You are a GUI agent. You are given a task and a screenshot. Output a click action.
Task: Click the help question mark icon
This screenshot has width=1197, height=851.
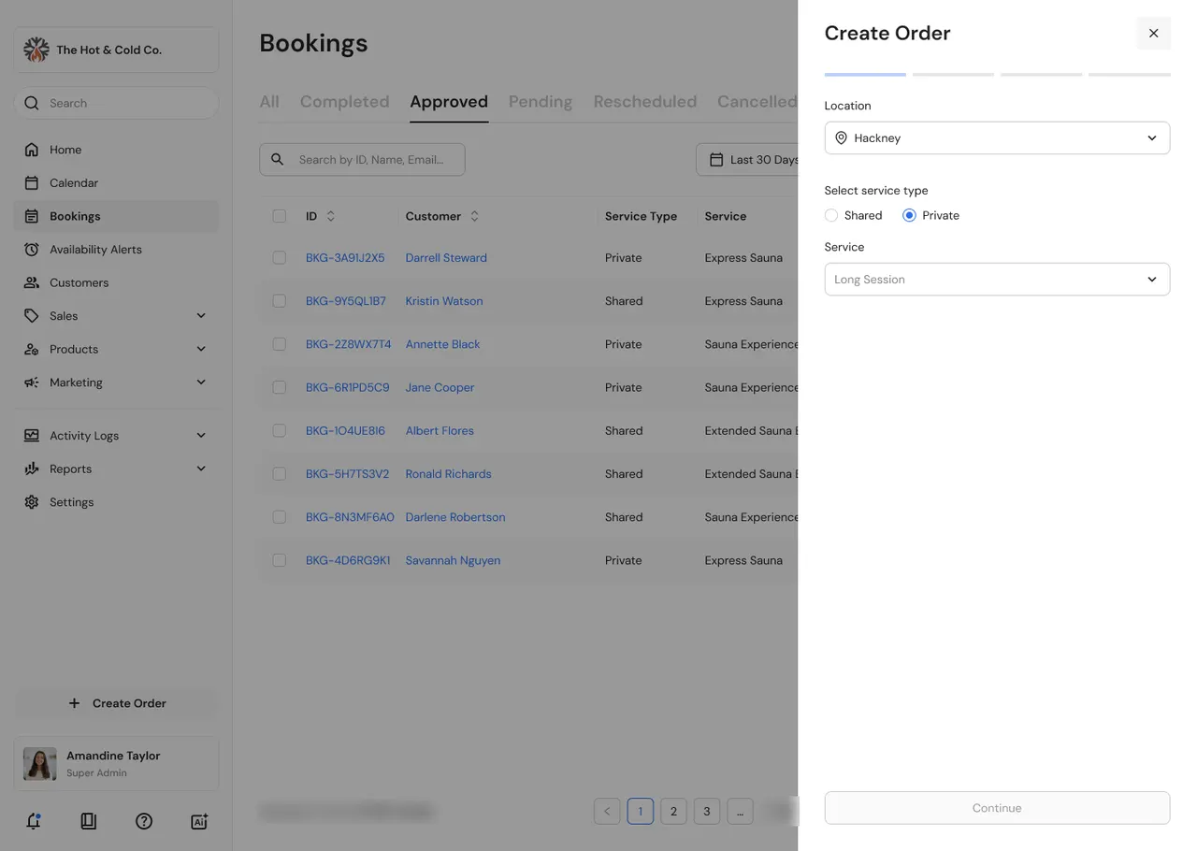tap(144, 821)
